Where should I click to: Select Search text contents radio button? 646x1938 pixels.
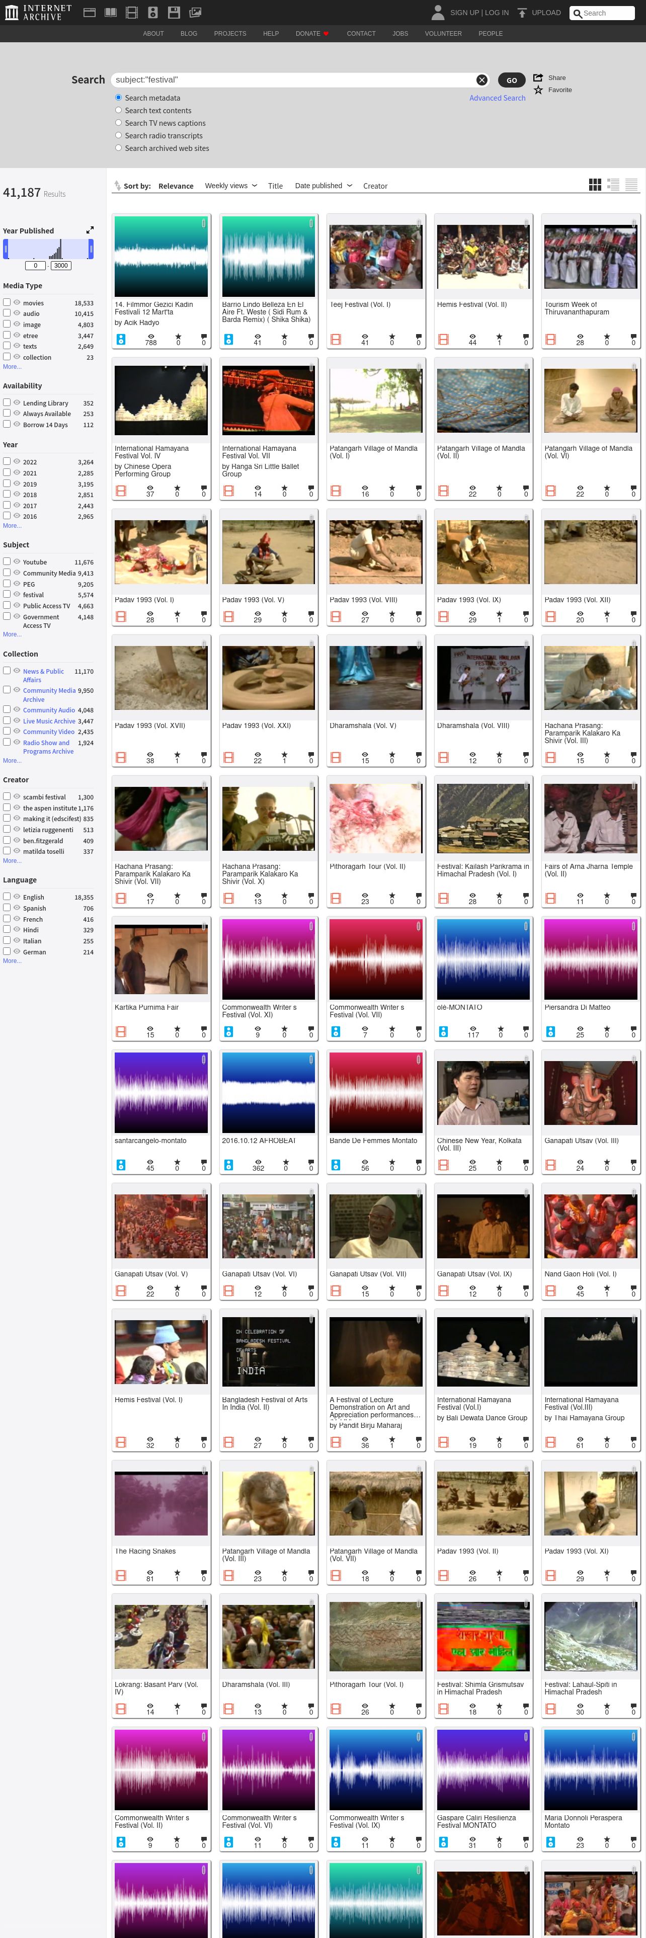tap(118, 111)
